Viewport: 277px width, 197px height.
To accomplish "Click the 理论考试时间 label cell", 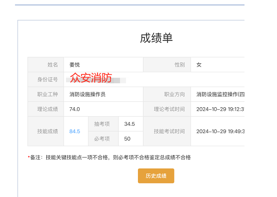I will tap(167, 109).
